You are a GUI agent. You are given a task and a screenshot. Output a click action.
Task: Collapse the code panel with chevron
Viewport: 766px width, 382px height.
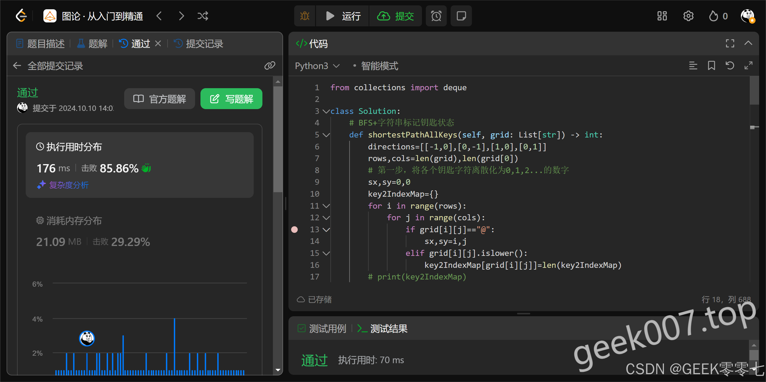748,43
